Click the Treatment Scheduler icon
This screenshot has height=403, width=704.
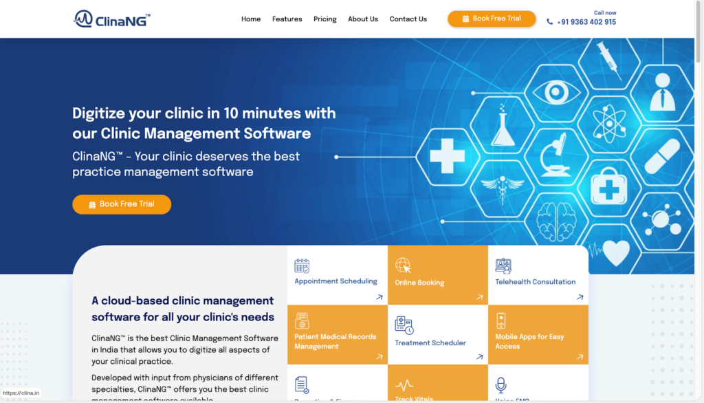pos(404,325)
